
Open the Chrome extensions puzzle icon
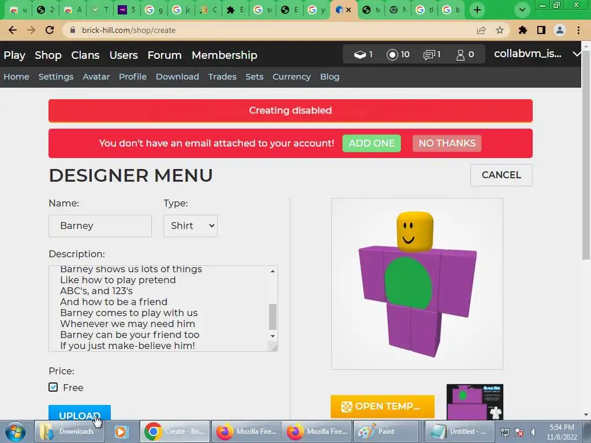(x=523, y=30)
